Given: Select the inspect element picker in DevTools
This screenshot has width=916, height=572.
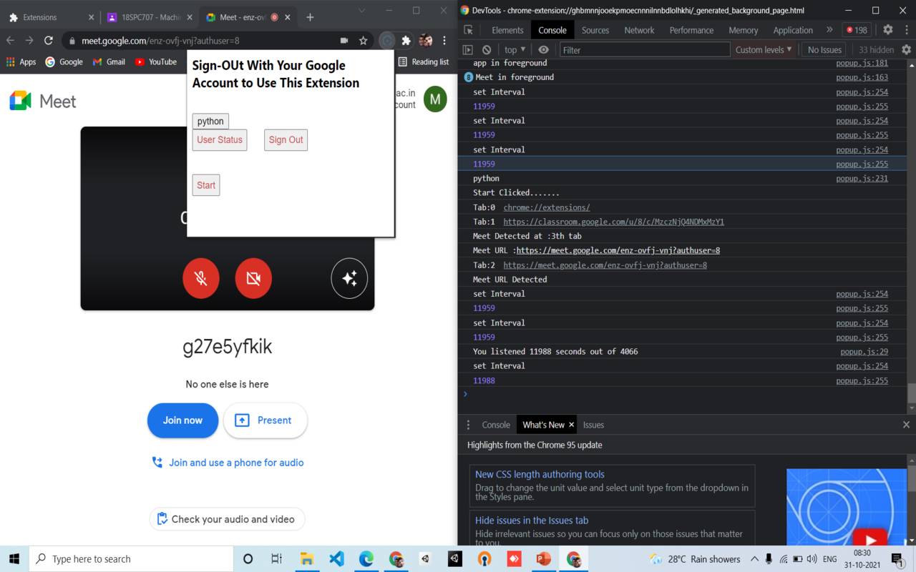Looking at the screenshot, I should 468,30.
